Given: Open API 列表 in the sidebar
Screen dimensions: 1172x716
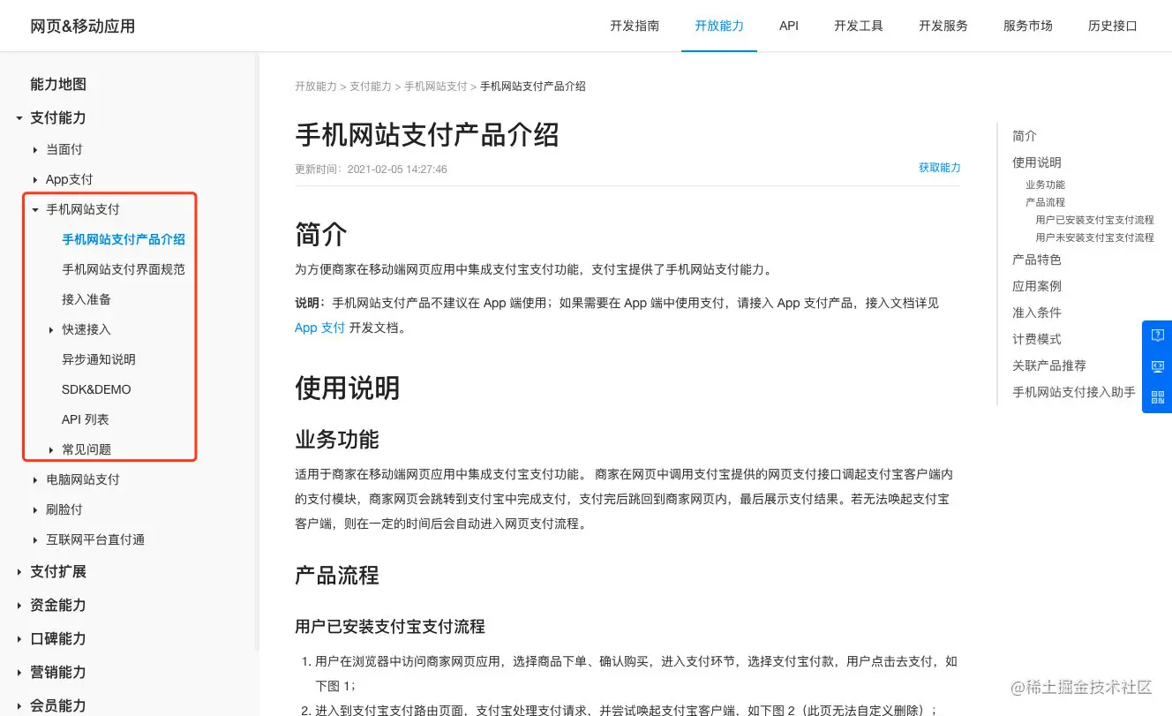Looking at the screenshot, I should [86, 419].
